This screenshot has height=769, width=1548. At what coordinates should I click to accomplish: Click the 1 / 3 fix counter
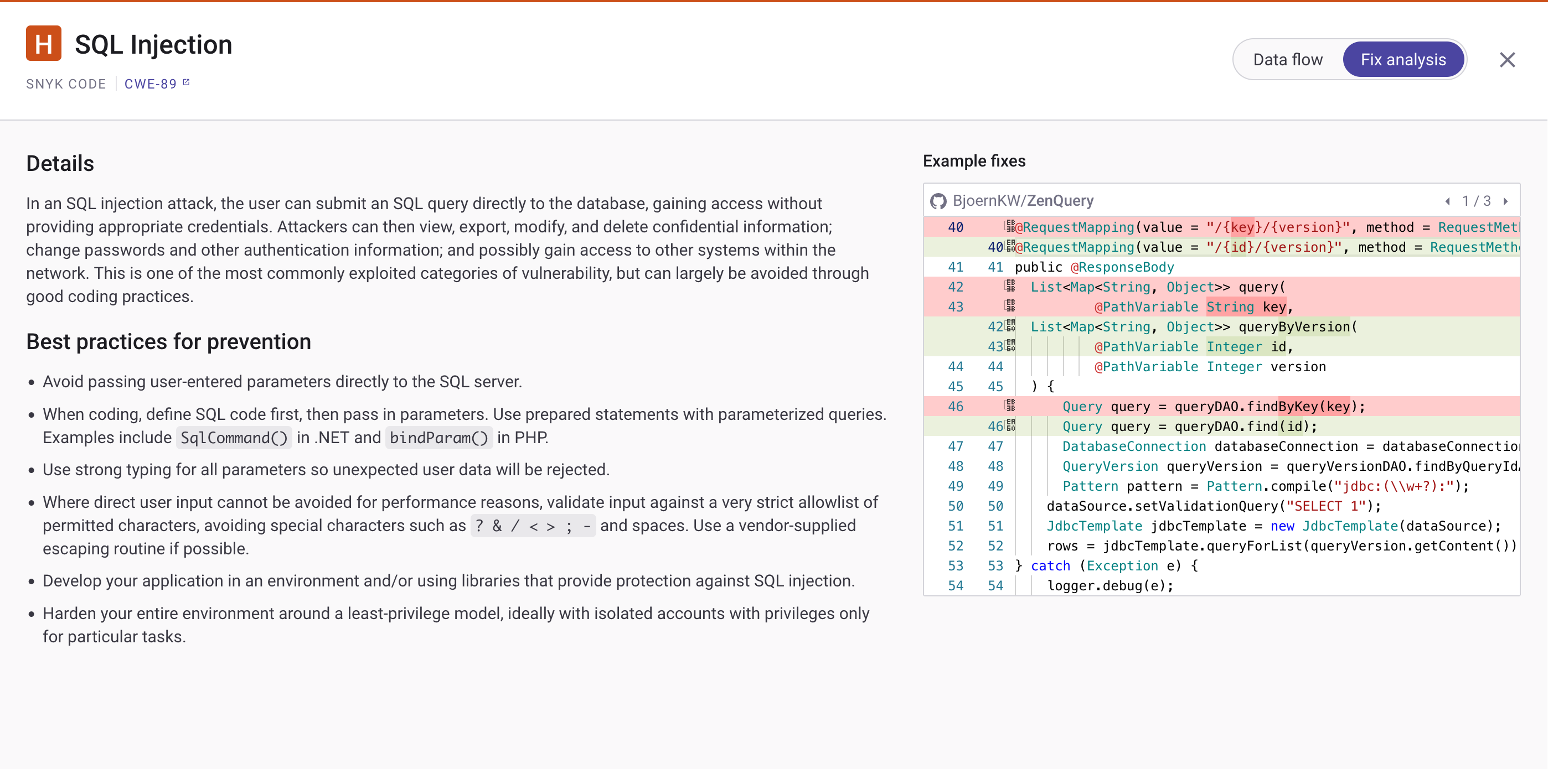click(1477, 202)
